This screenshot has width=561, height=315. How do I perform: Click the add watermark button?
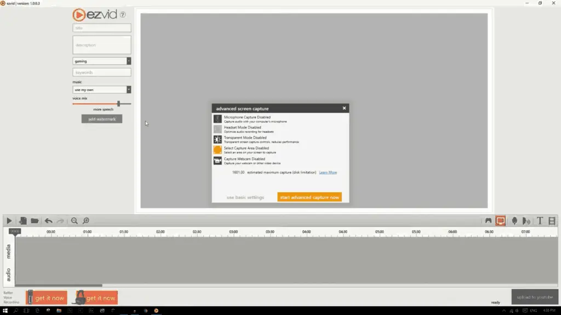point(101,119)
